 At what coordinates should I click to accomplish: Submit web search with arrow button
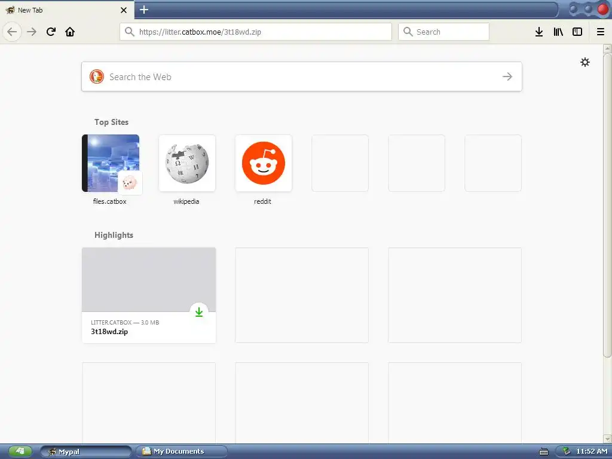coord(507,76)
